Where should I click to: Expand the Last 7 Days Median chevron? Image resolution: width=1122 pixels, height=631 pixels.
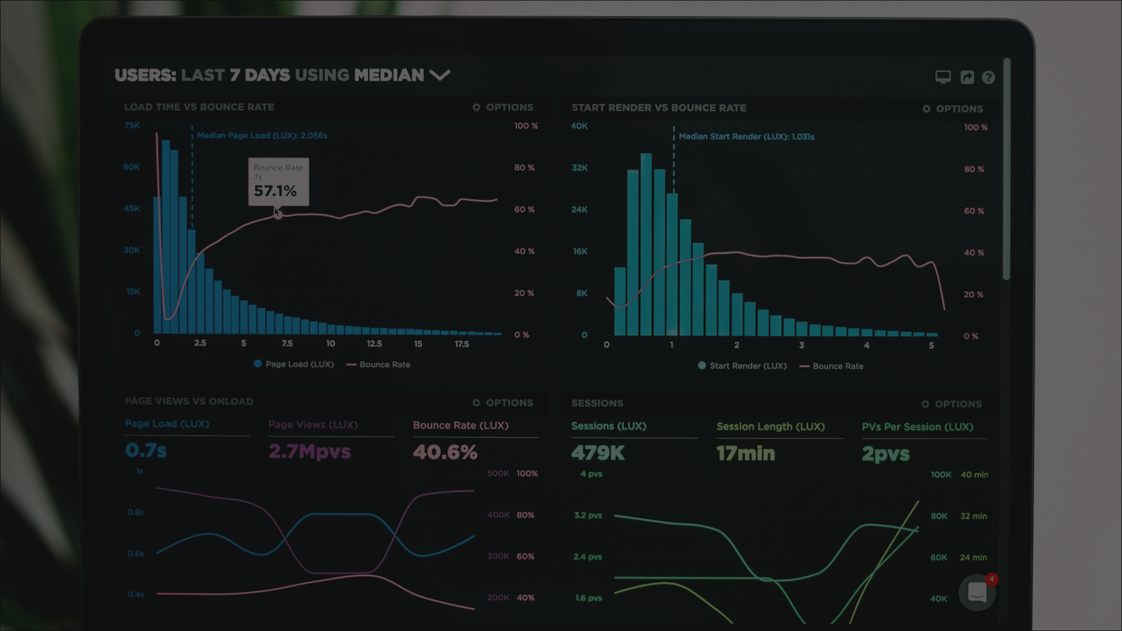439,75
